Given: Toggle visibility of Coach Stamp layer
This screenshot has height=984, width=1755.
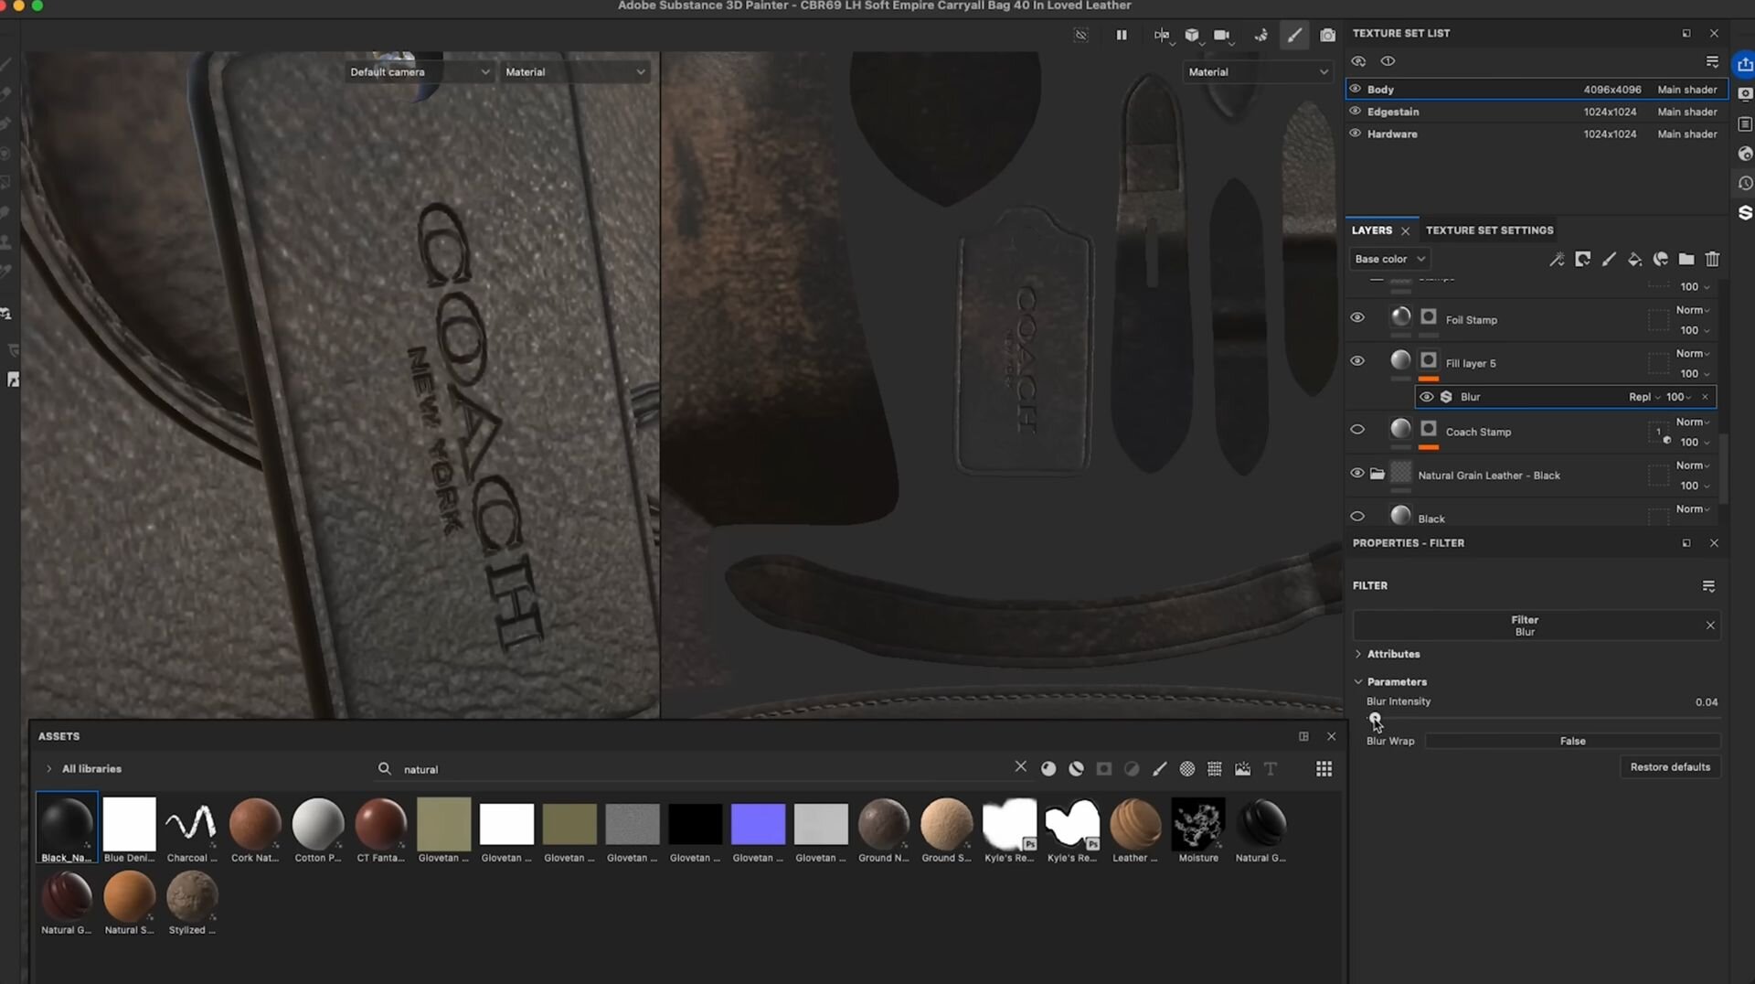Looking at the screenshot, I should tap(1357, 430).
